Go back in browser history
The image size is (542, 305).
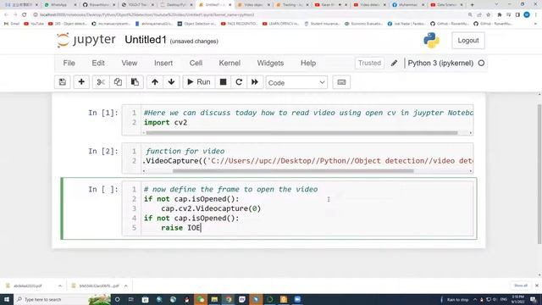point(6,15)
